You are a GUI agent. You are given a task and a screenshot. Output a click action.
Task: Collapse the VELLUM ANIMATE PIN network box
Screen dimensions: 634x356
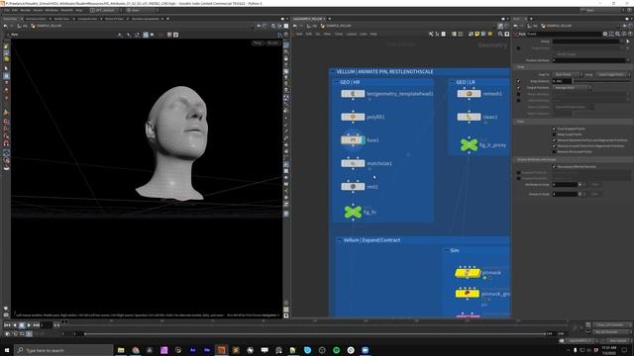pos(333,72)
